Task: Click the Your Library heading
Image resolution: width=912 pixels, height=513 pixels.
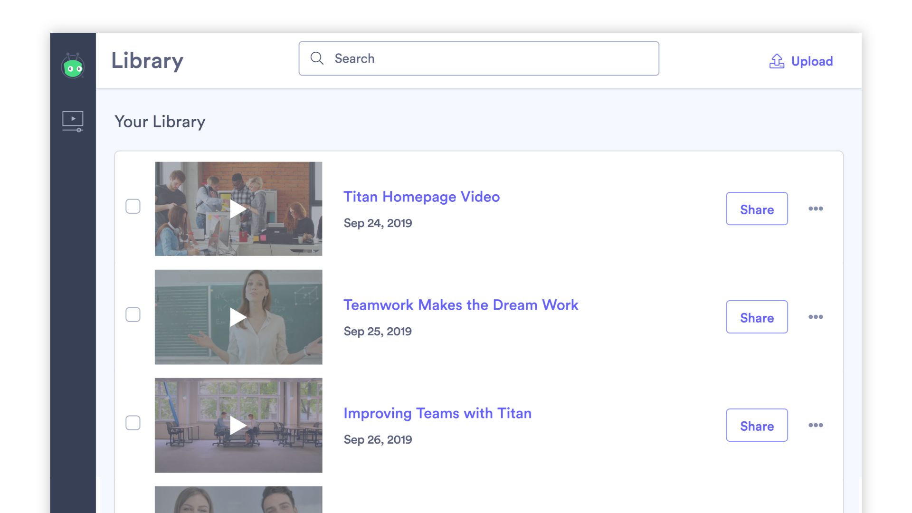Action: (x=160, y=122)
